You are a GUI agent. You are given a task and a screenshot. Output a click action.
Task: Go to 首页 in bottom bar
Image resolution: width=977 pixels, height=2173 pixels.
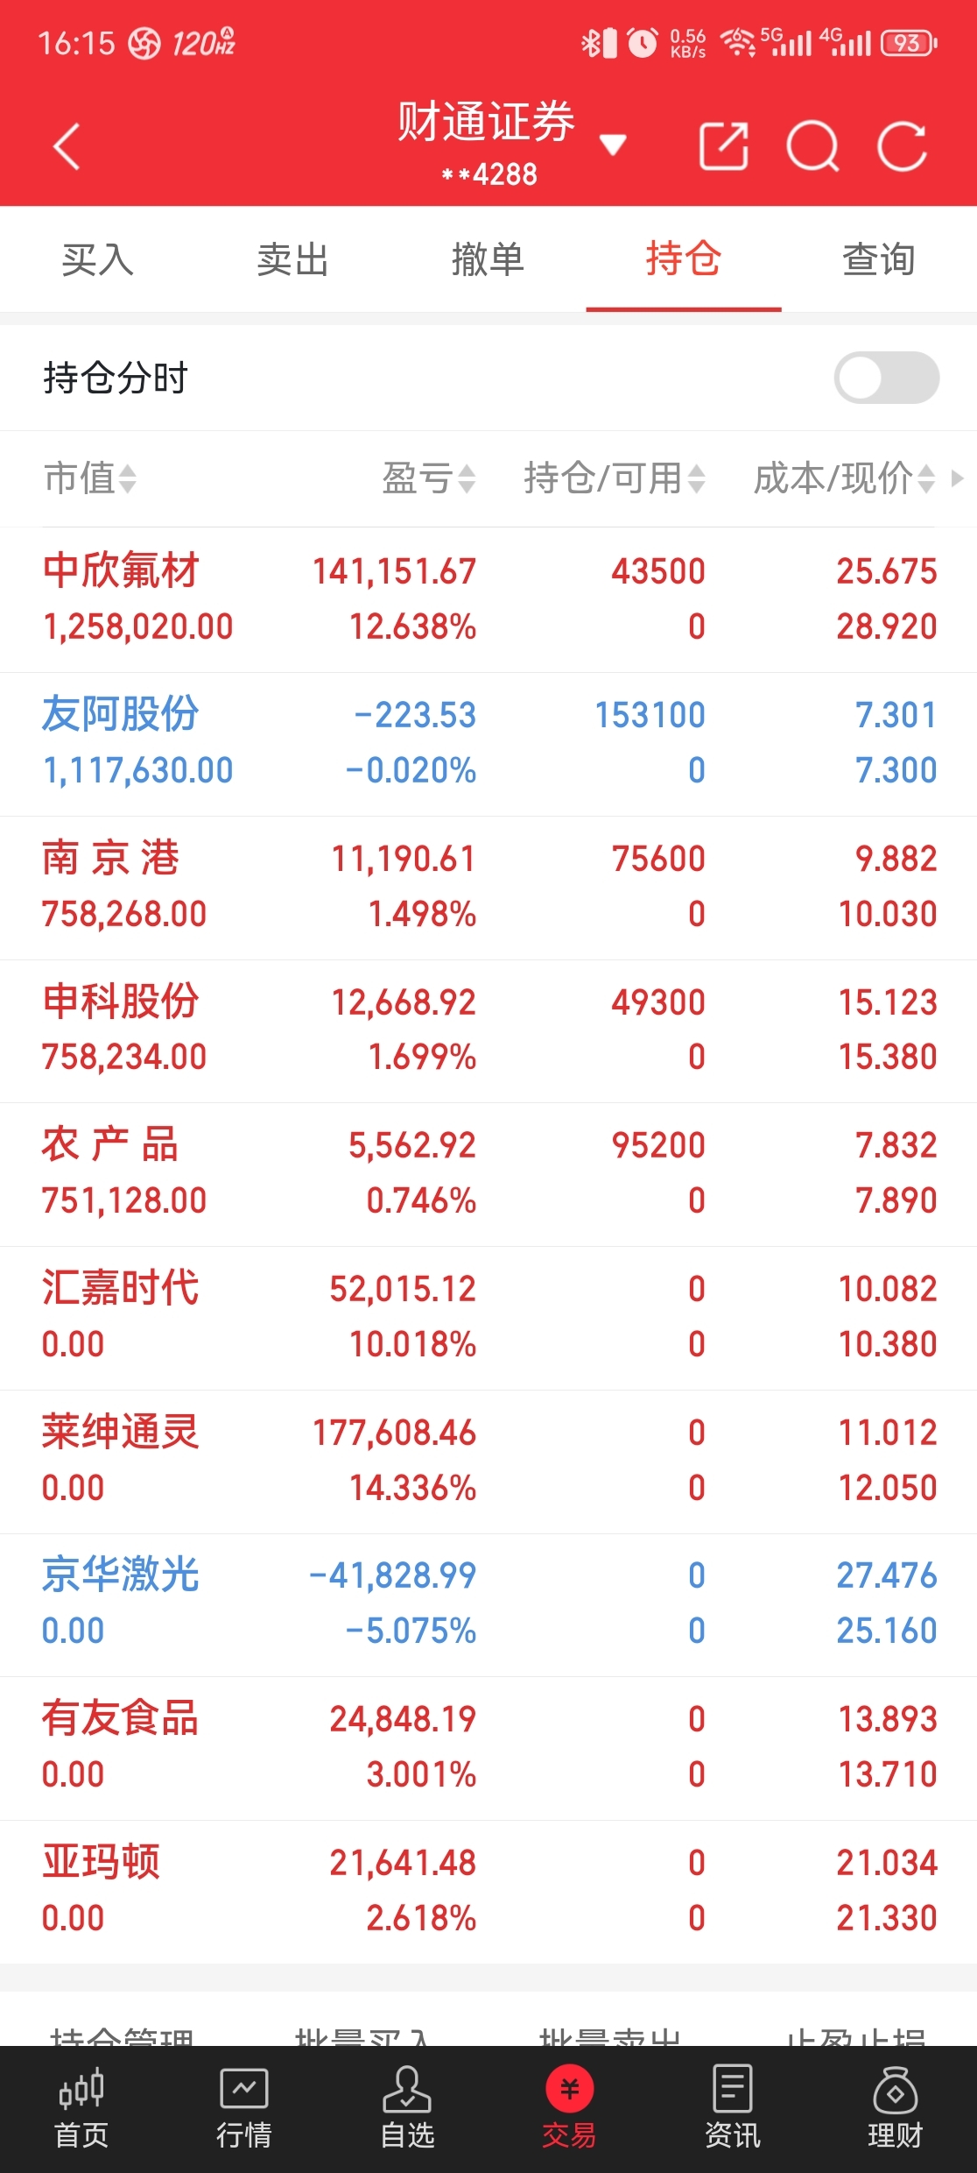81,2108
